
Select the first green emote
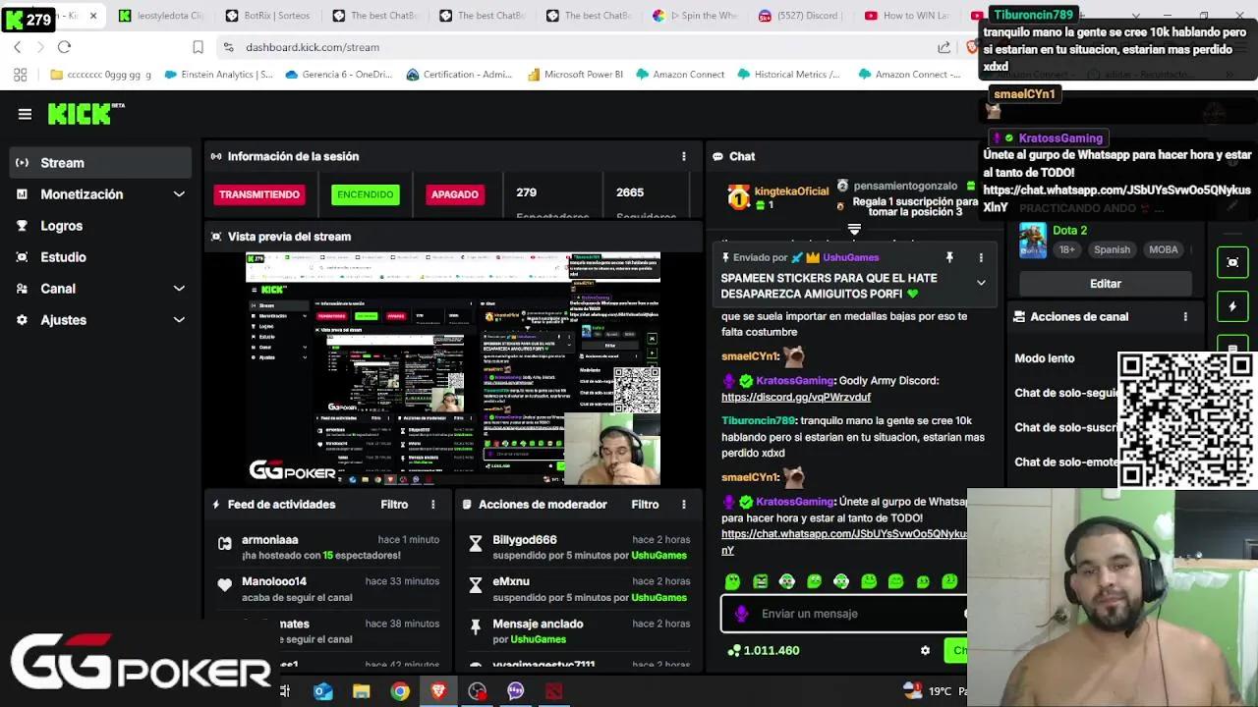click(732, 581)
